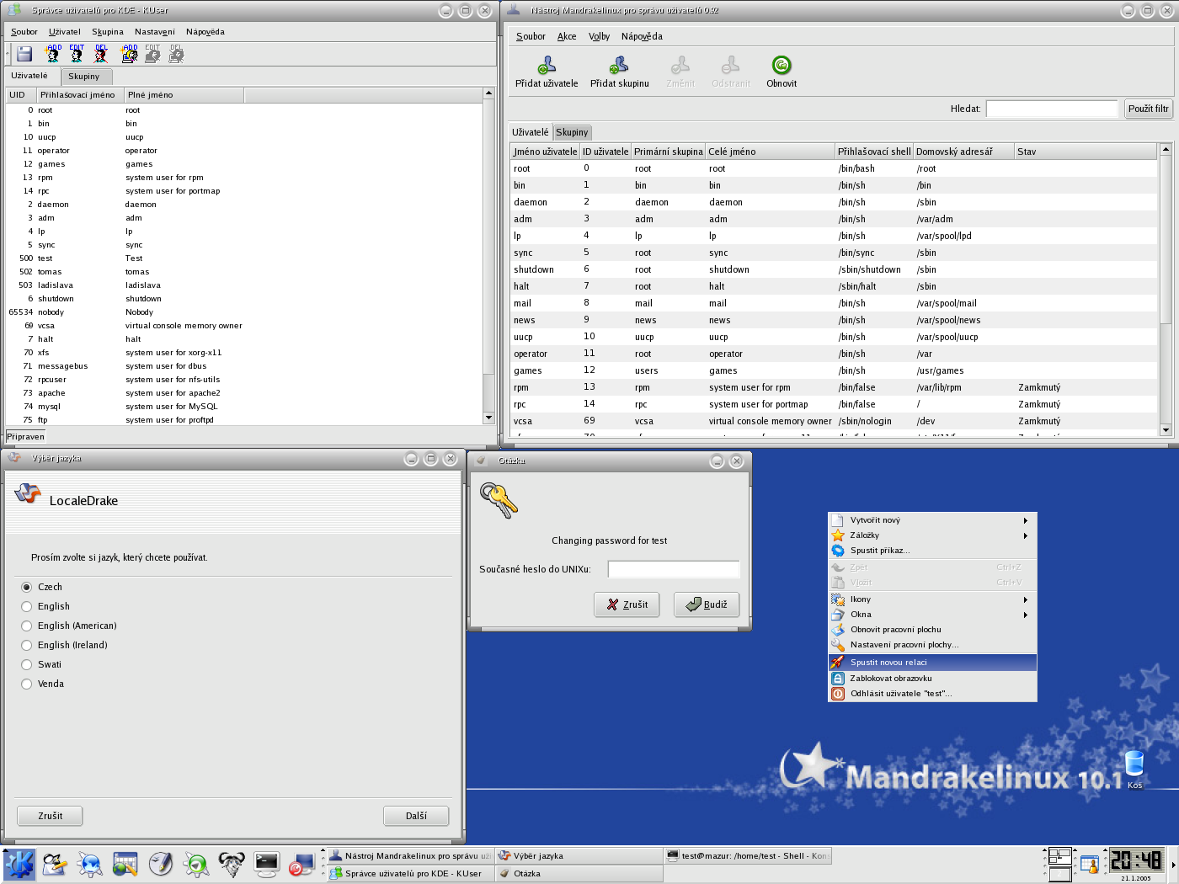Sort KUser list by UID column header
Screen dimensions: 1179x884
click(x=20, y=95)
